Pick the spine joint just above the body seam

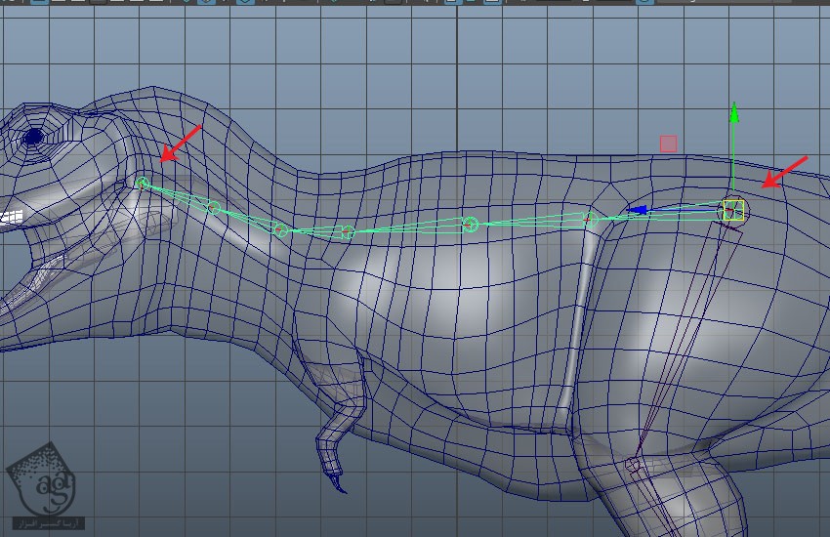(590, 220)
